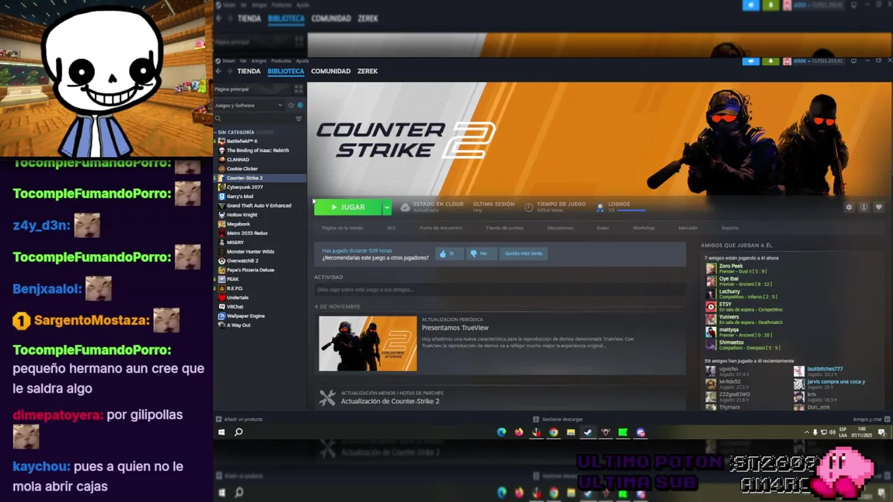Click Página principal in the sidebar
This screenshot has height=502, width=893.
pyautogui.click(x=232, y=89)
